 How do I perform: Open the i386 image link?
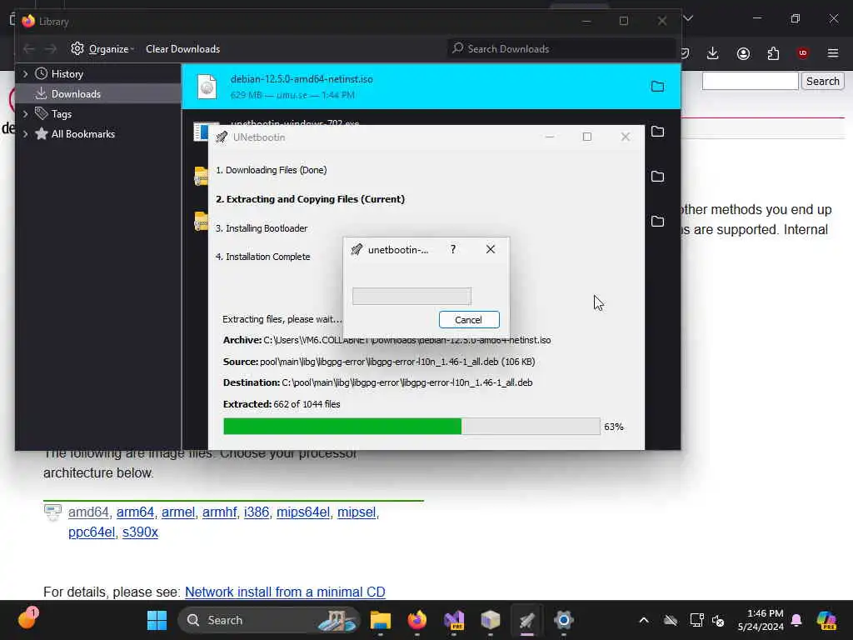[257, 512]
